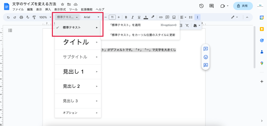Open the comments history icon
Viewport: 267px width, 126px height.
[211, 6]
